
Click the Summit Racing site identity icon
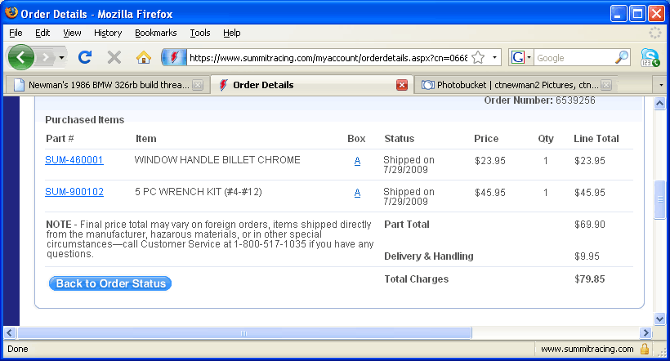pyautogui.click(x=174, y=57)
